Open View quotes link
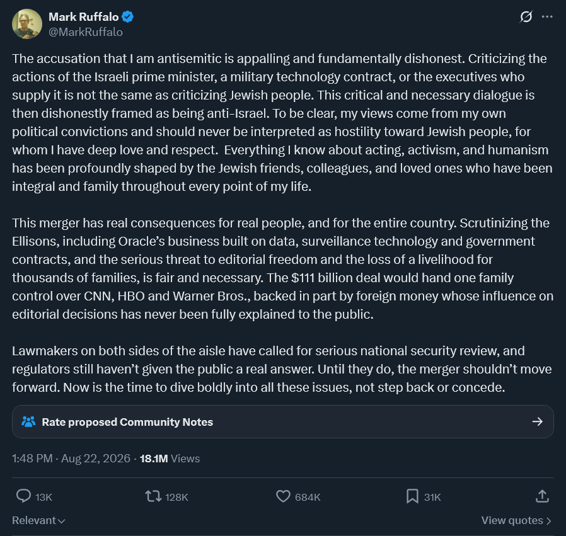 pos(516,520)
